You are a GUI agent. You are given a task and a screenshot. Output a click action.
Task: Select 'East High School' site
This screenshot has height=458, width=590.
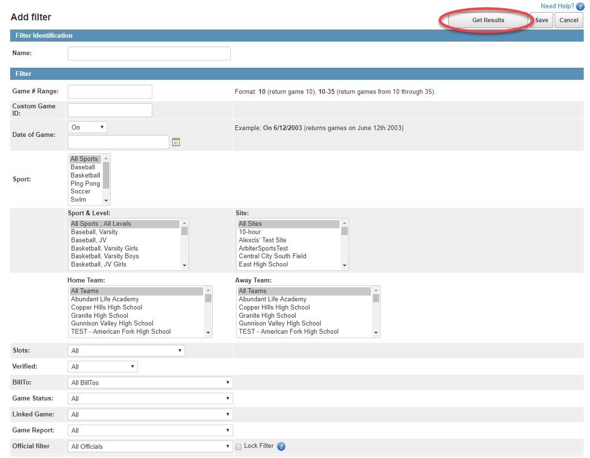[289, 264]
